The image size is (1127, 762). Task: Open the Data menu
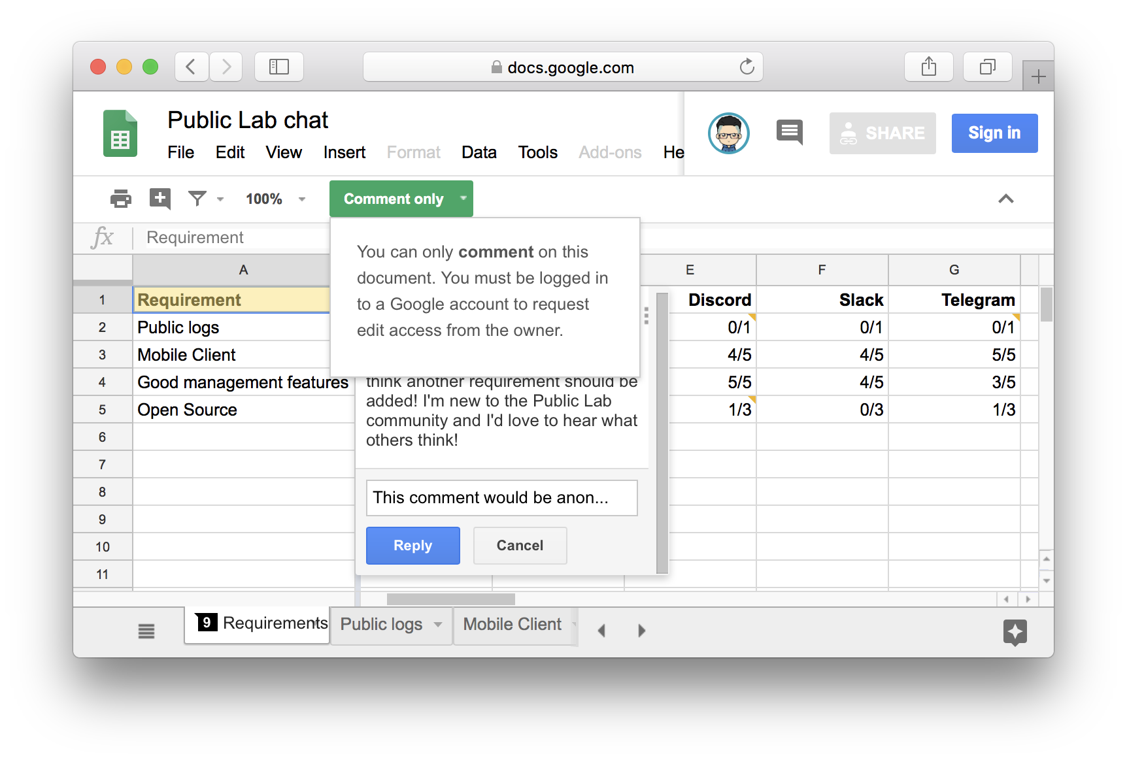[x=479, y=152]
